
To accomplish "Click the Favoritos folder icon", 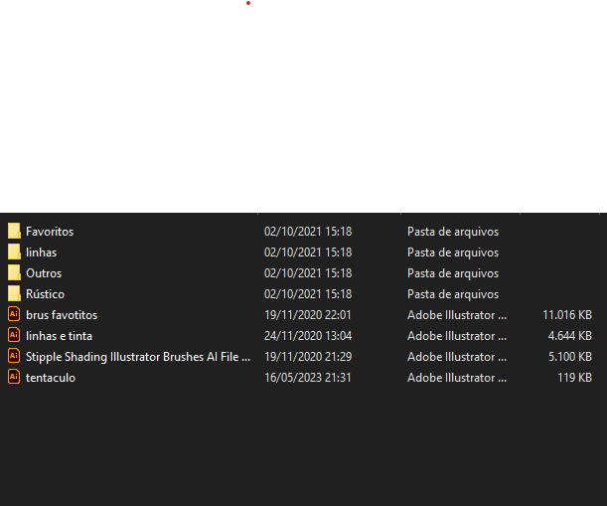I will click(x=14, y=231).
